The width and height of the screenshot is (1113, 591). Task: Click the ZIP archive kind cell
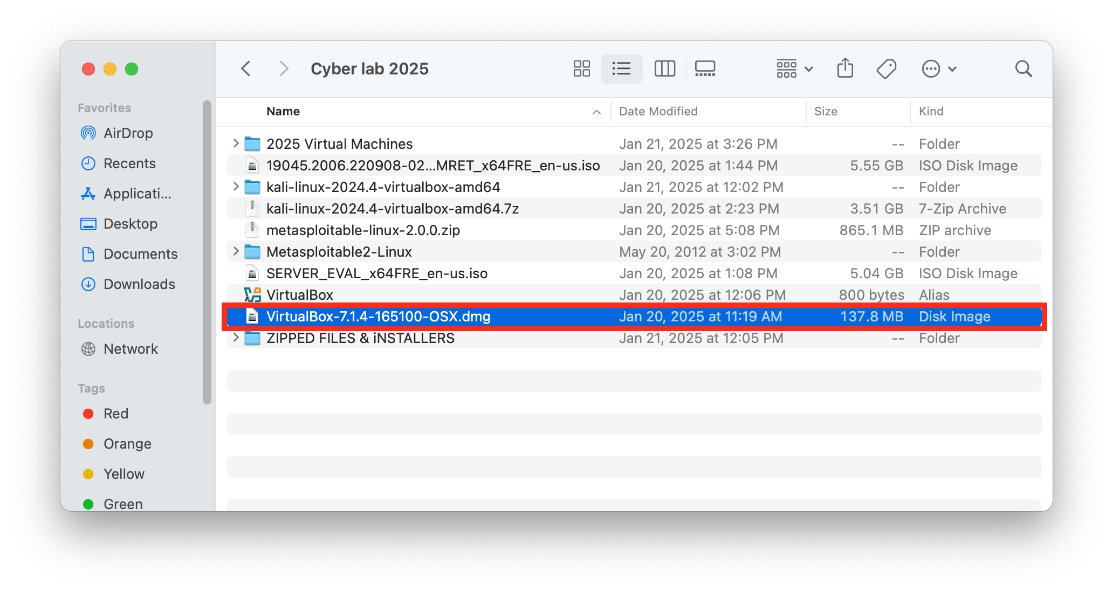tap(954, 230)
